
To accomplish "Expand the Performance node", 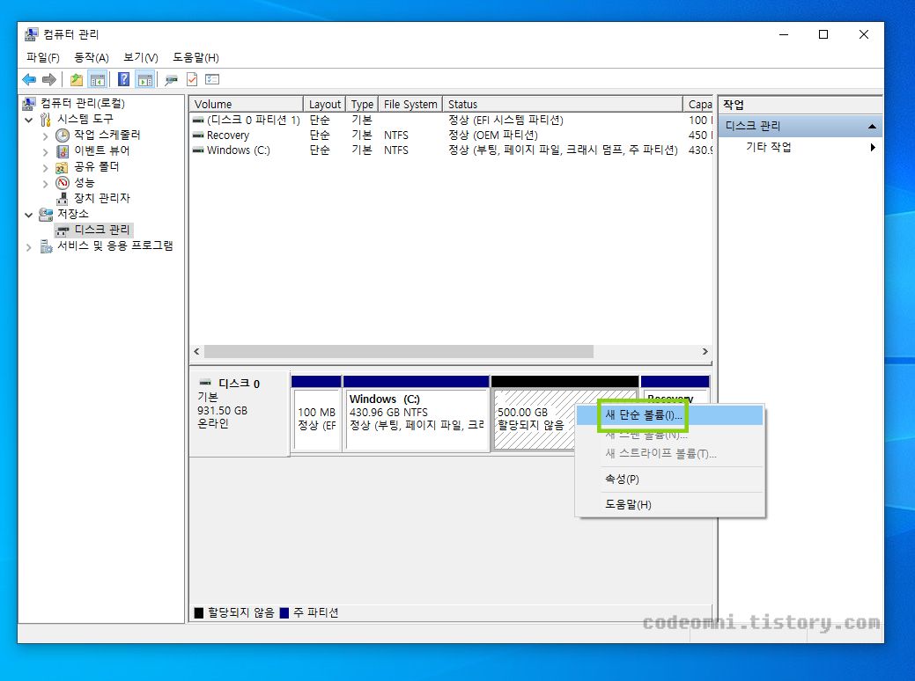I will click(x=46, y=184).
